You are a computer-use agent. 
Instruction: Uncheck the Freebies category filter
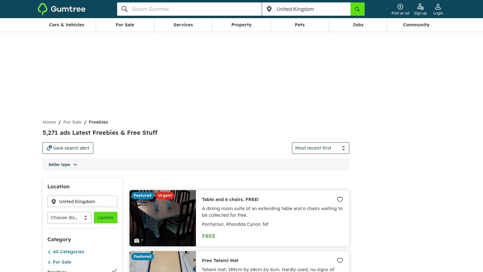pos(114,271)
